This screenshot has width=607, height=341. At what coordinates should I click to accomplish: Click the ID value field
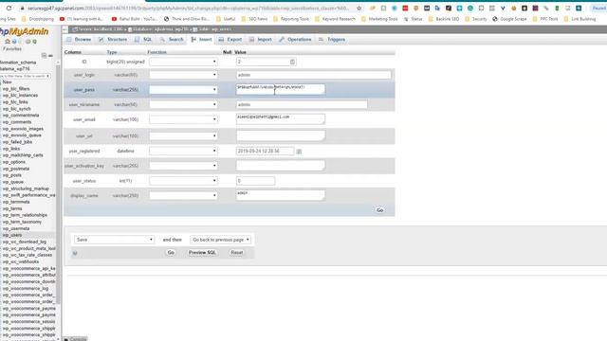[266, 62]
